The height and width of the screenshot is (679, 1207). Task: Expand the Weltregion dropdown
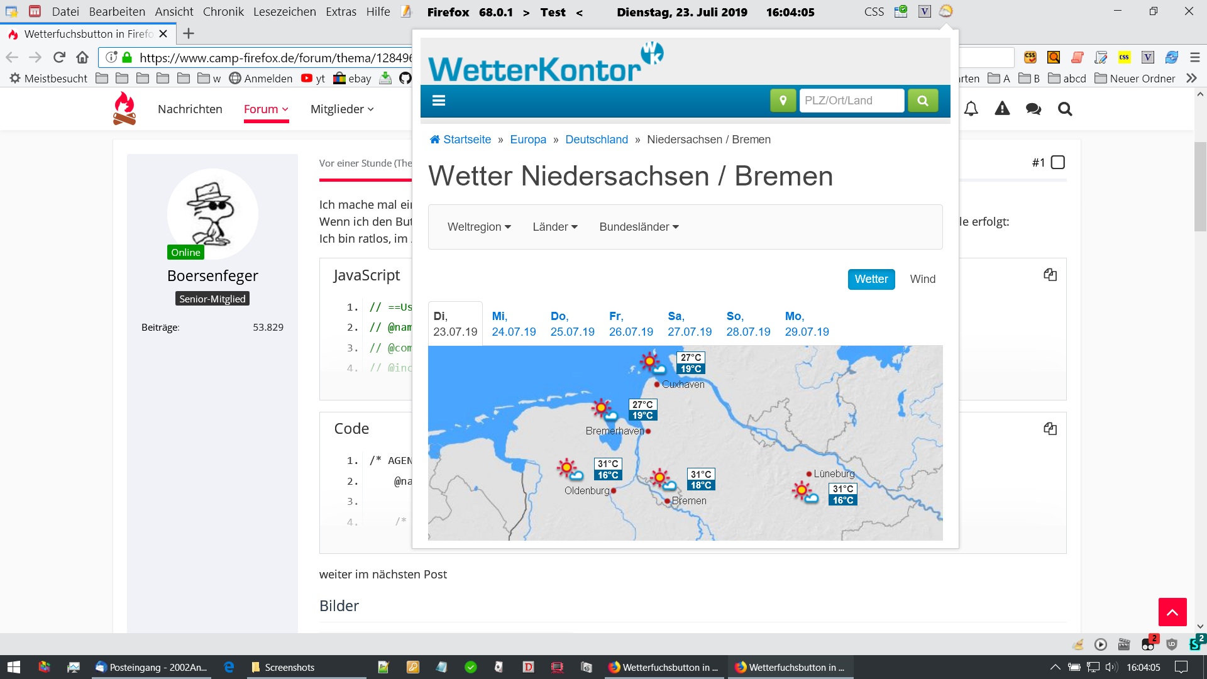click(479, 227)
